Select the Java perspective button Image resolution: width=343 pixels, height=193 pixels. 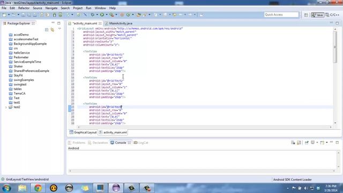[x=317, y=15]
